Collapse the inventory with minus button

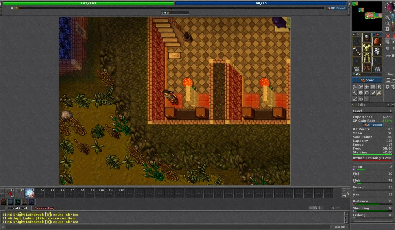click(x=354, y=35)
